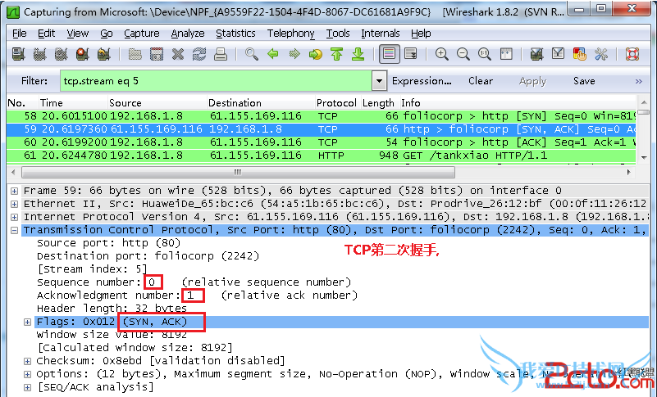657x397 pixels.
Task: Open preferences wrench icon
Action: pyautogui.click(x=601, y=54)
